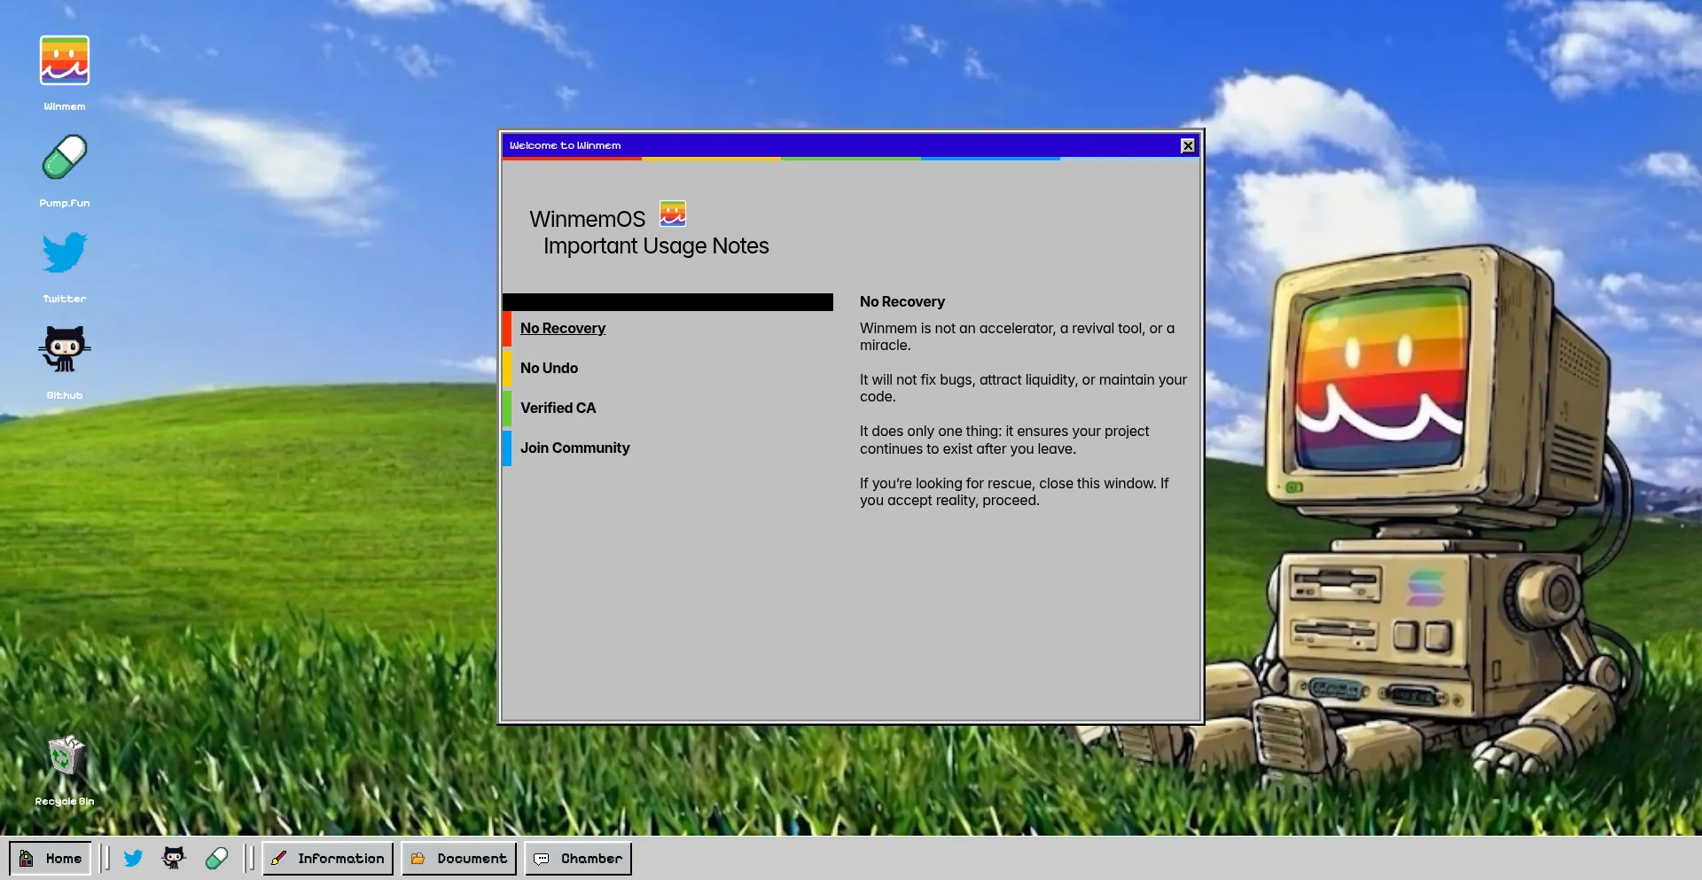Close the Welcome to Winmem window
This screenshot has width=1702, height=880.
(1187, 145)
